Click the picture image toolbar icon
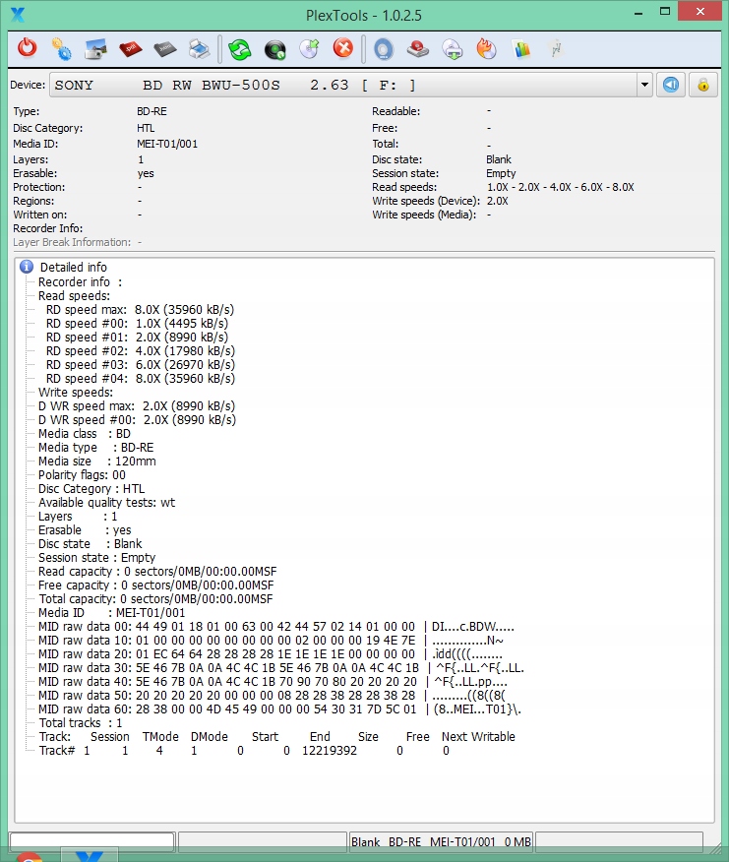The image size is (729, 862). coord(95,48)
